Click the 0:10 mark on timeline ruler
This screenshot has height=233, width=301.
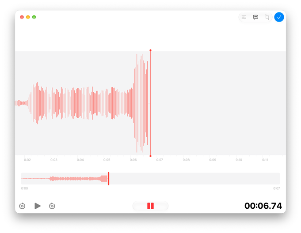click(239, 160)
